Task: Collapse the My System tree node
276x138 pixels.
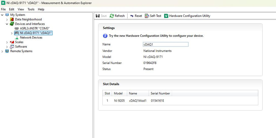Action: tap(2, 15)
